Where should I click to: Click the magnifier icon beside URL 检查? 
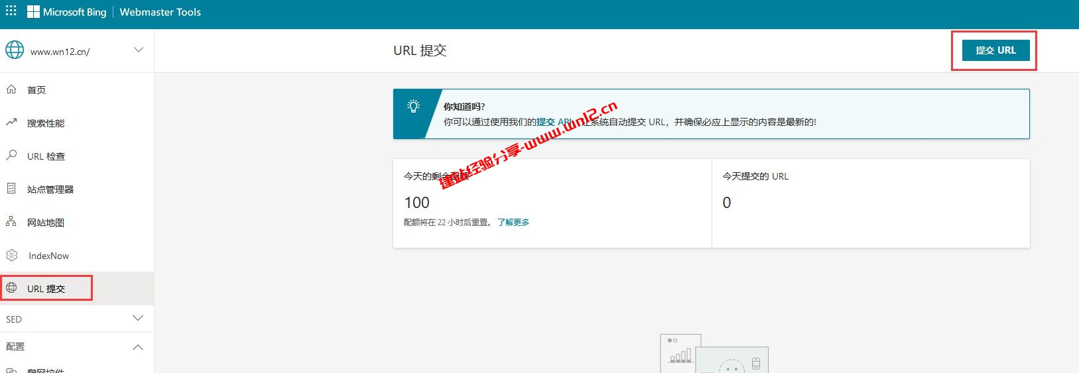11,156
